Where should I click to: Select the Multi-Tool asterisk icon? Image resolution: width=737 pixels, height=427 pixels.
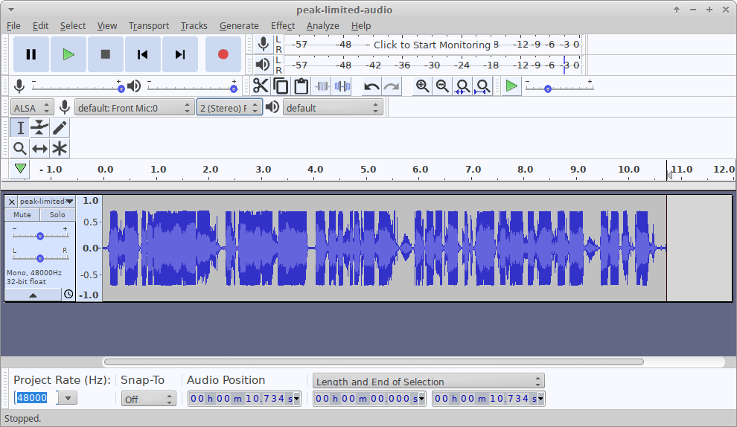point(60,149)
